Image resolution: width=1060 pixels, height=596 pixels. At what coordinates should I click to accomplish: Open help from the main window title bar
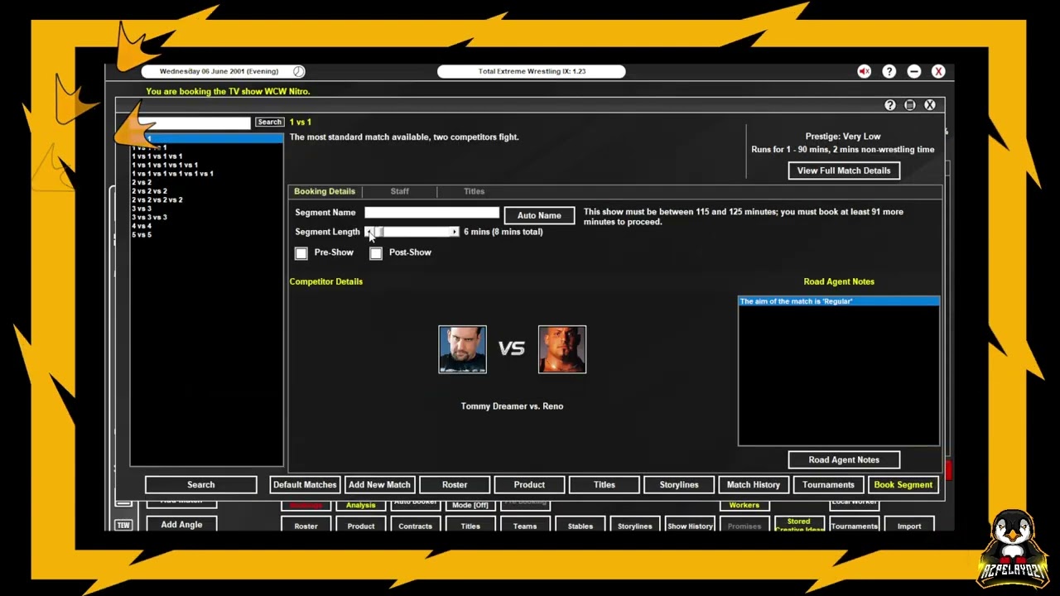pos(889,71)
